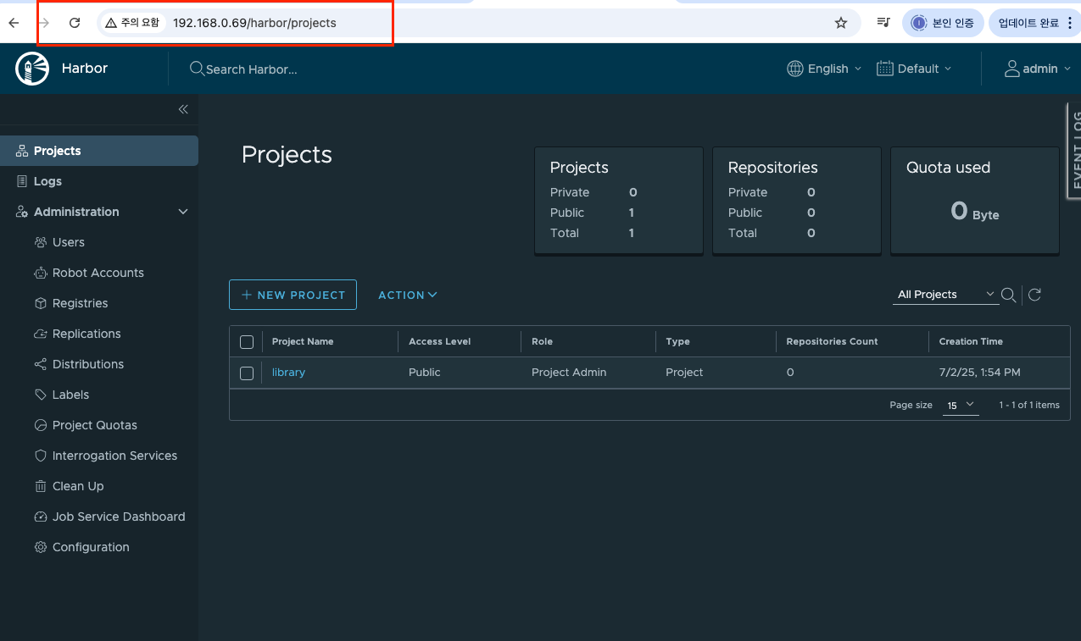Open the ACTION dropdown menu

[x=408, y=295]
